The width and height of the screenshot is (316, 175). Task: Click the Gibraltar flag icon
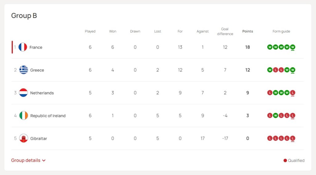23,138
